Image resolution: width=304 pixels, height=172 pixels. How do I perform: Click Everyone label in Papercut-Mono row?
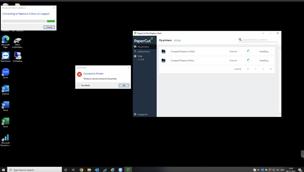click(233, 60)
